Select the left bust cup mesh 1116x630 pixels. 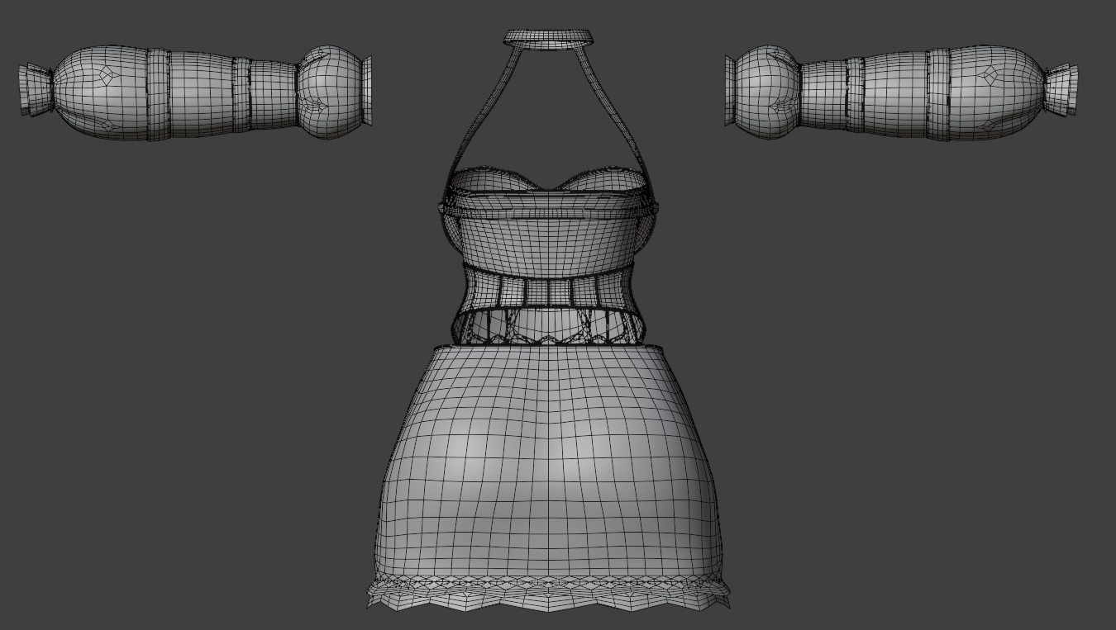pyautogui.click(x=498, y=180)
